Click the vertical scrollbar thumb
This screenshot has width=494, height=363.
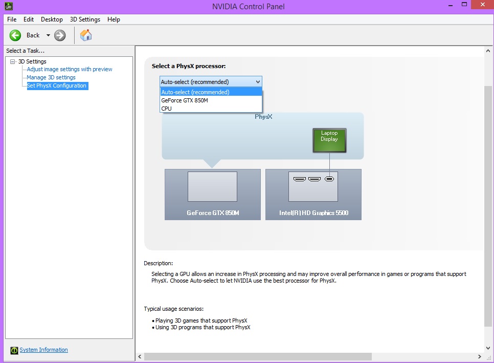[x=488, y=206]
